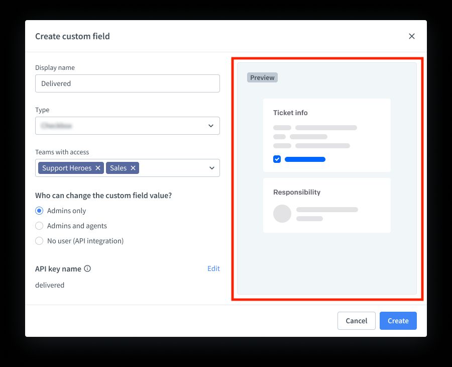Click the 'delivered' API key value text
452x367 pixels.
pyautogui.click(x=50, y=285)
